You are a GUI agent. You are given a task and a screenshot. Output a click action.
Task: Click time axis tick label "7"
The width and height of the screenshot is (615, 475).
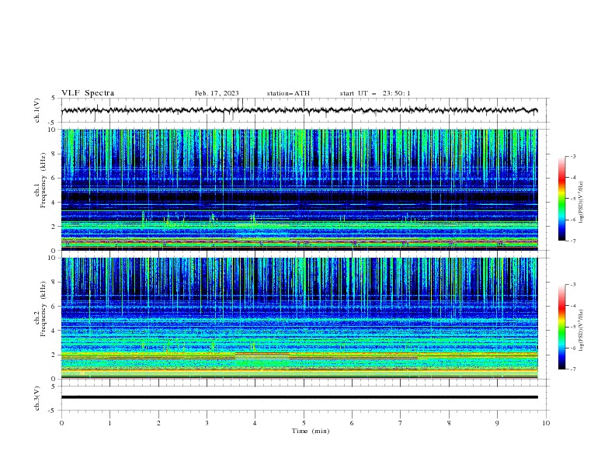(401, 423)
